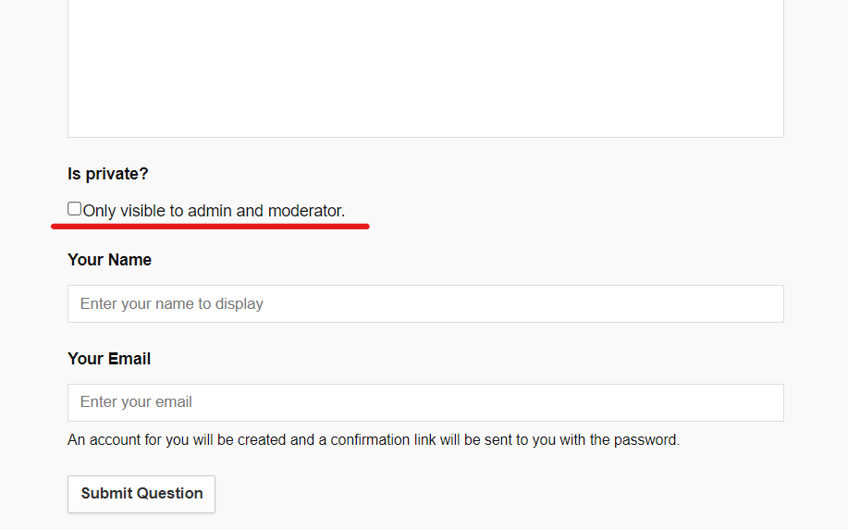Click the word "Submit" on the button
848x529 pixels.
click(107, 494)
